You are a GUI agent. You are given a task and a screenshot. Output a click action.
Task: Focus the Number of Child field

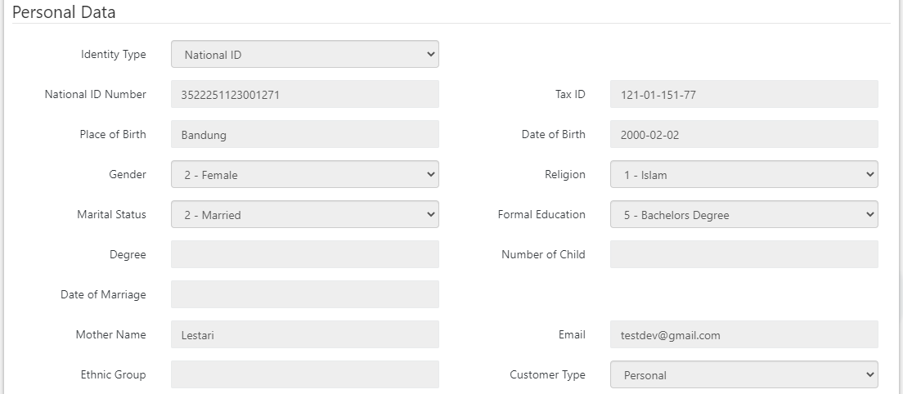[x=744, y=255]
